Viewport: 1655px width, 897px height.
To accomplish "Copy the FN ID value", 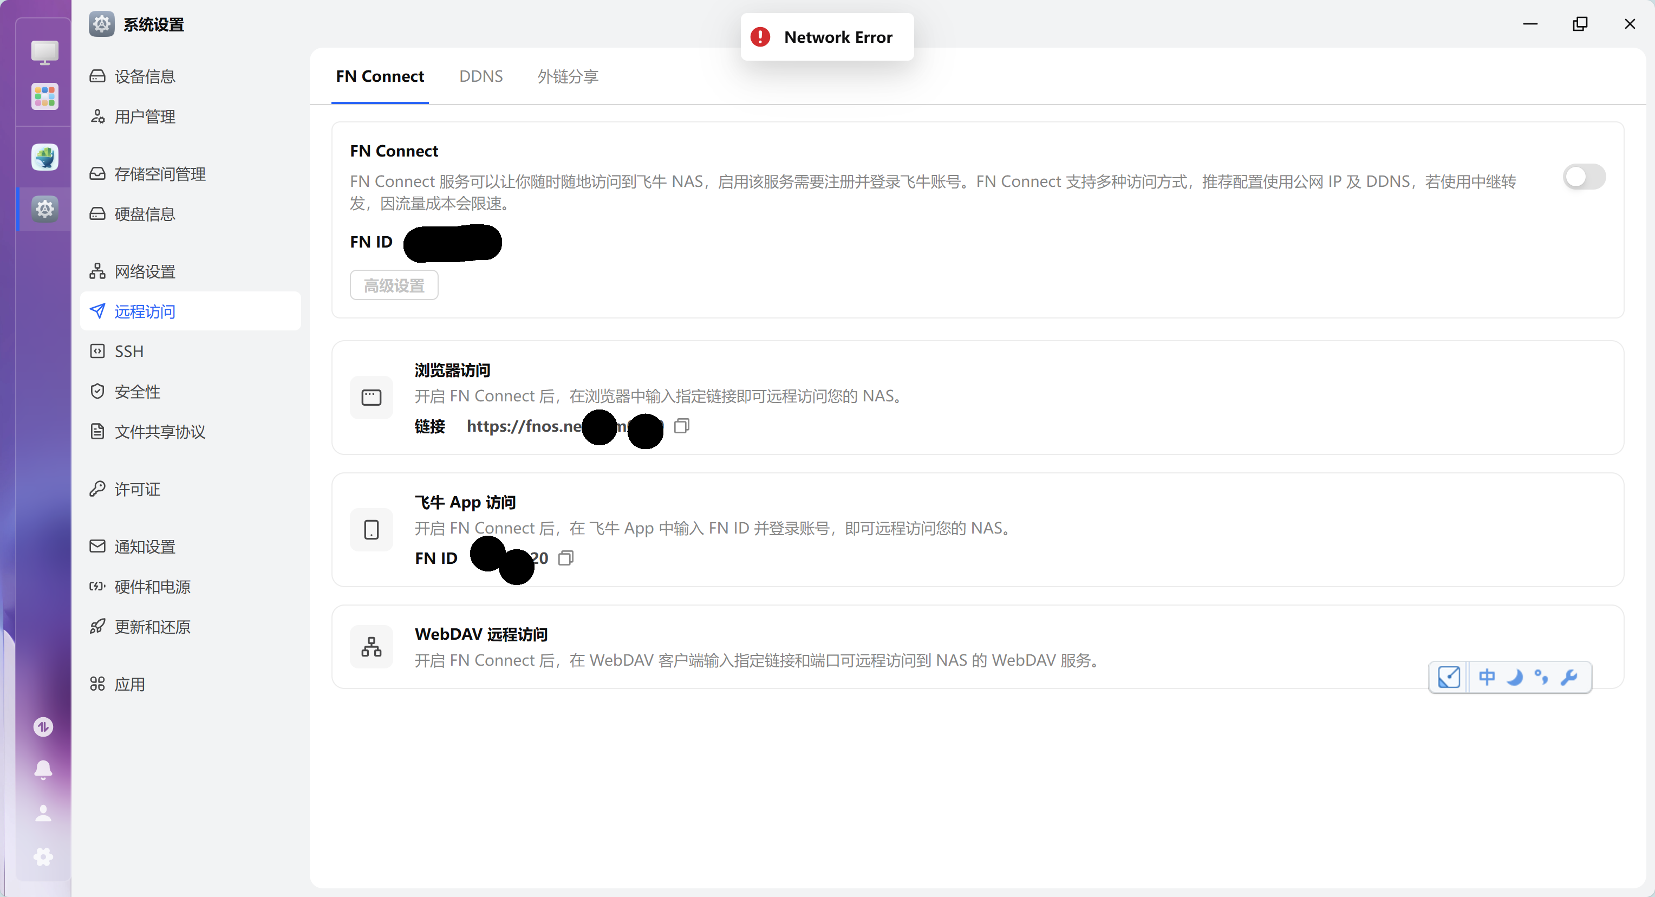I will [x=565, y=558].
